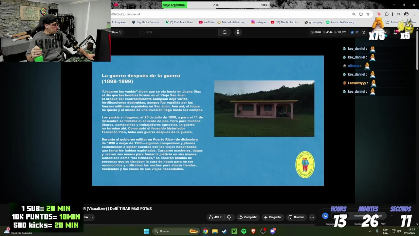The width and height of the screenshot is (419, 236).
Task: Open The Kid Laroi bookmark
Action: point(285,22)
